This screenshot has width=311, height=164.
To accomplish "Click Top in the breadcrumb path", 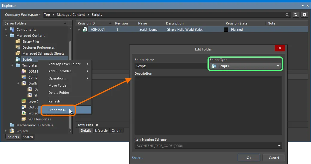I will pyautogui.click(x=47, y=15).
